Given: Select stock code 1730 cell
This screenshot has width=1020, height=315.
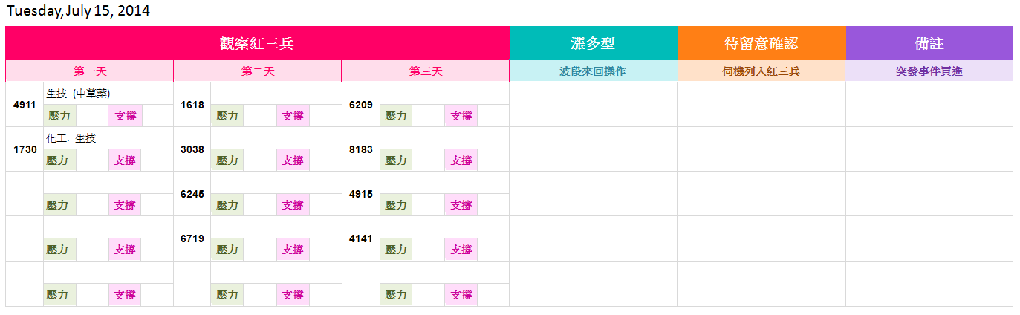Looking at the screenshot, I should pyautogui.click(x=25, y=149).
